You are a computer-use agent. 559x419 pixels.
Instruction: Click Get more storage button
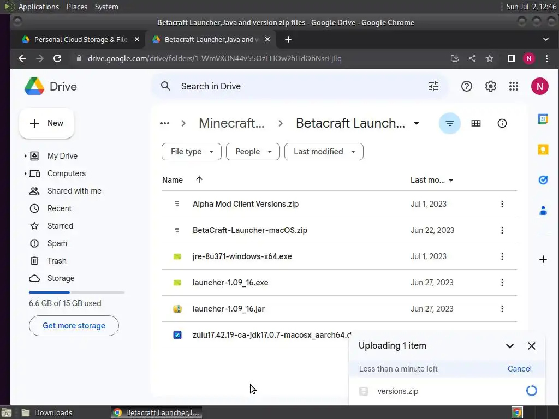(74, 326)
